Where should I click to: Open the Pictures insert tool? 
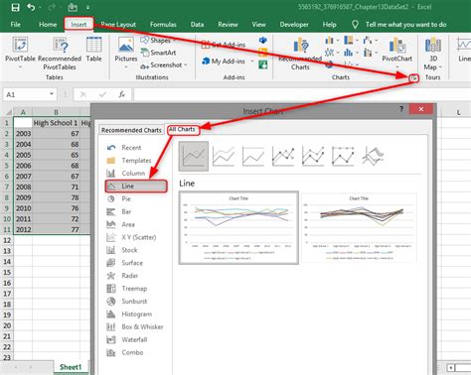coord(126,53)
